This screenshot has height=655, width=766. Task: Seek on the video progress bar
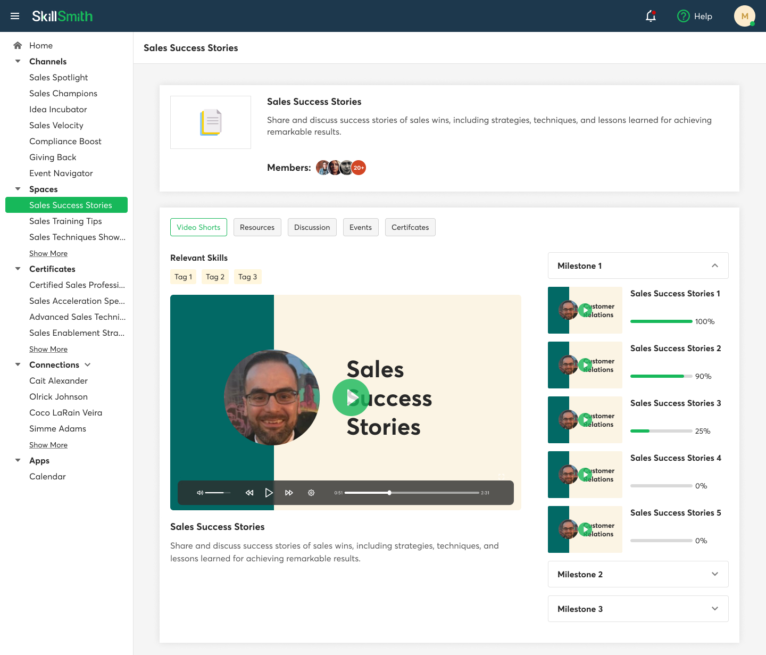[412, 493]
